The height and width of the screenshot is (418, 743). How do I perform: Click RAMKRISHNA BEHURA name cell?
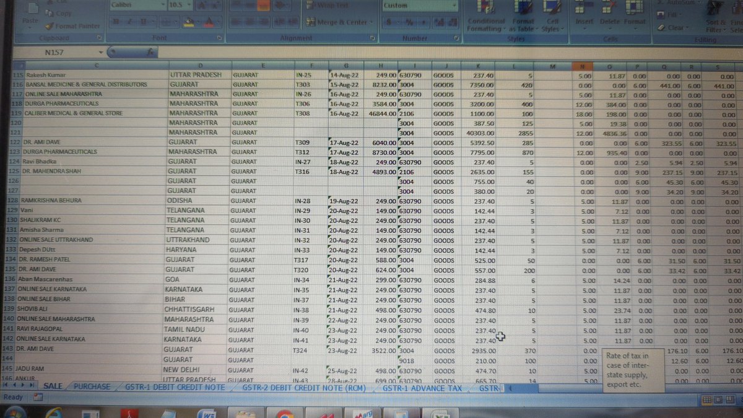pyautogui.click(x=92, y=201)
